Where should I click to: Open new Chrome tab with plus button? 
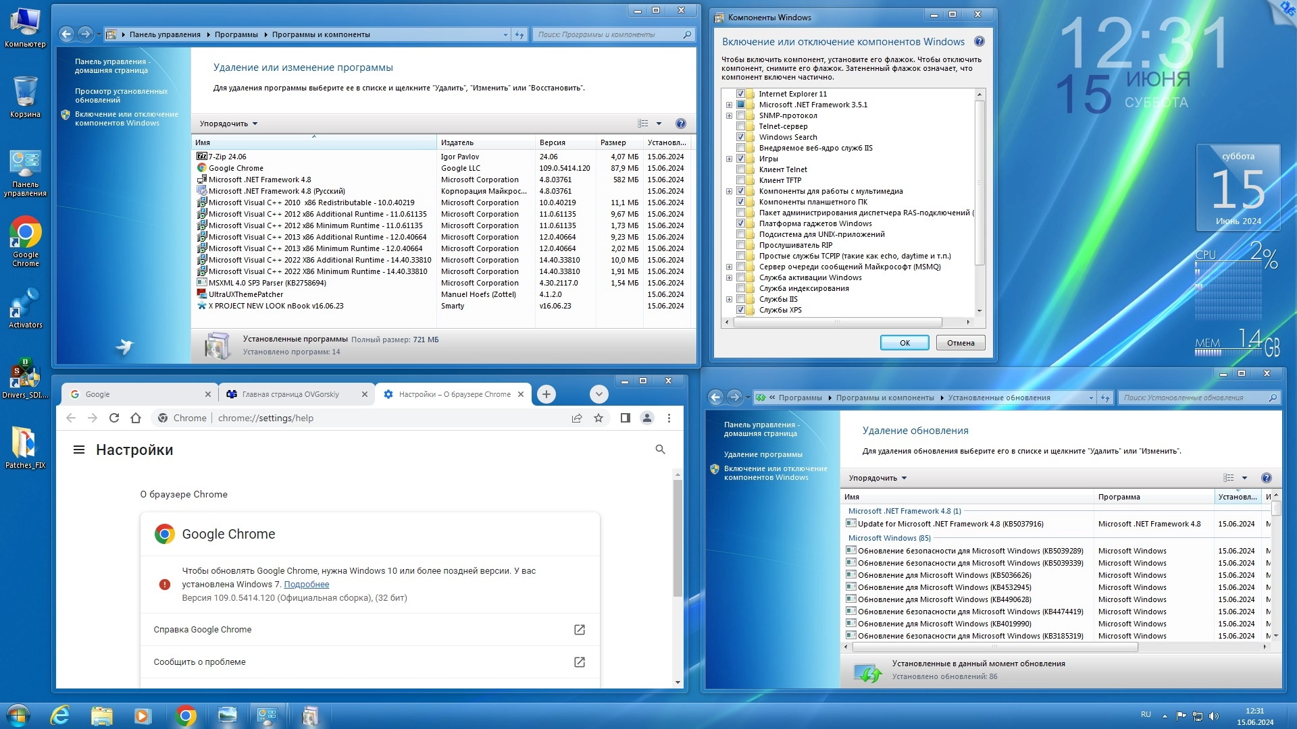546,394
